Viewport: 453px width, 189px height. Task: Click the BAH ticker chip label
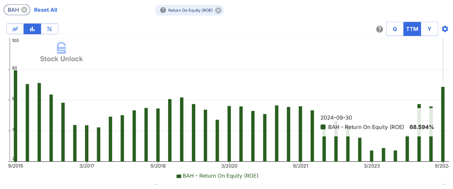13,10
